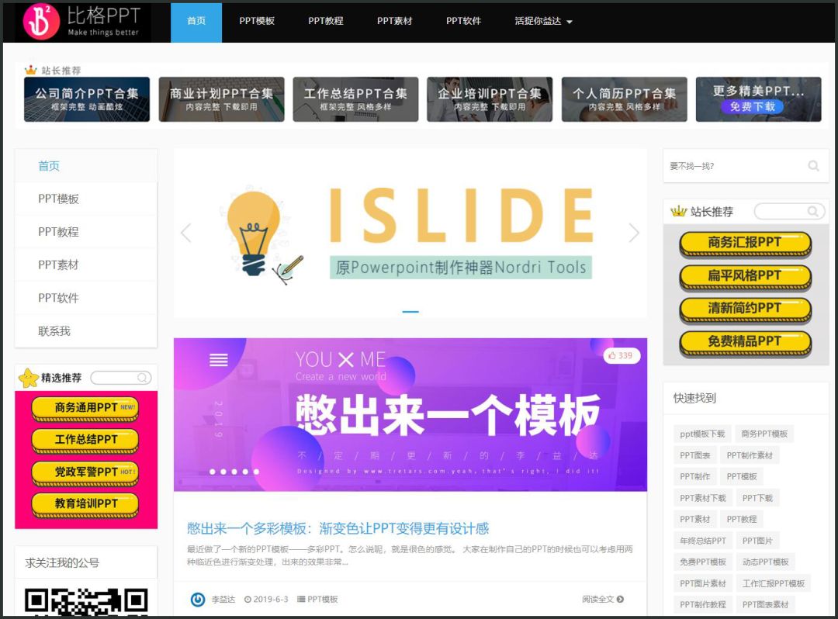This screenshot has width=838, height=619.
Task: Click the search icon in 精选推荐 header
Action: pos(143,378)
